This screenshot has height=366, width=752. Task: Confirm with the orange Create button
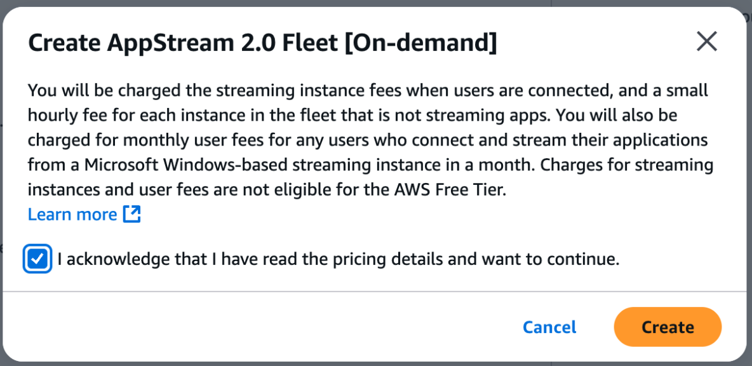coord(668,327)
